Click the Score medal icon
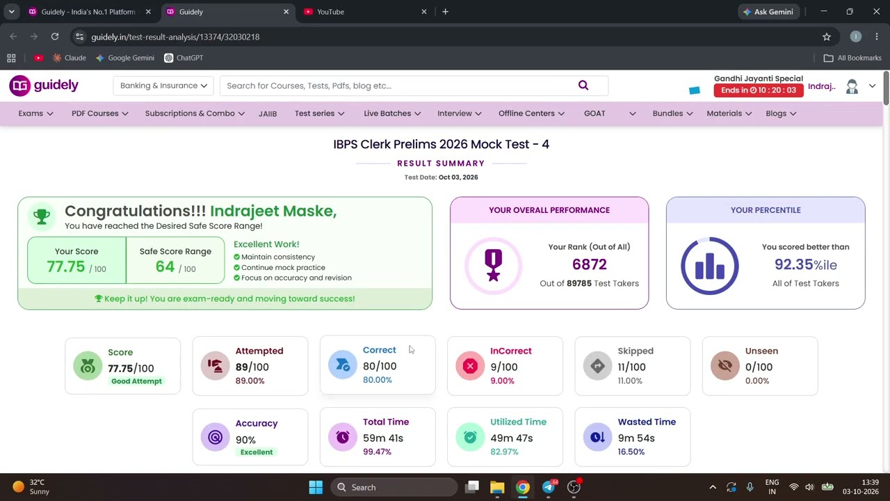 pos(88,366)
